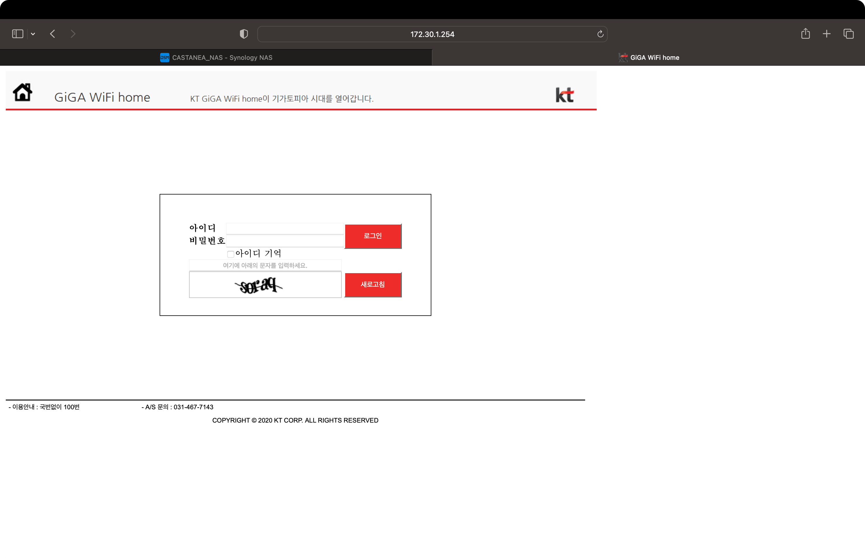Go back with the back arrow

[x=53, y=34]
